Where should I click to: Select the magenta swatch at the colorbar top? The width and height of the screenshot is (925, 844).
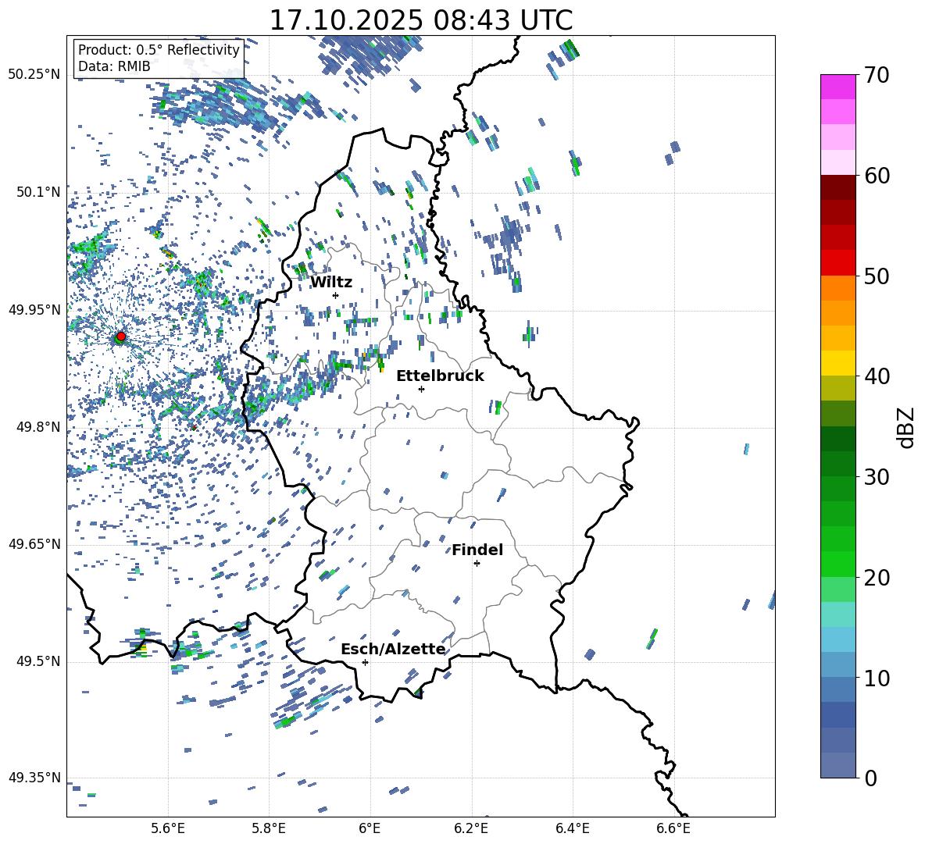click(x=837, y=87)
